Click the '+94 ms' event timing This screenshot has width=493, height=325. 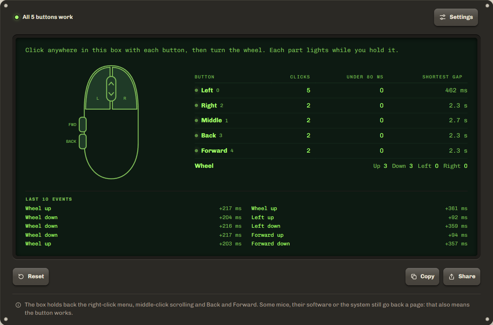[458, 235]
